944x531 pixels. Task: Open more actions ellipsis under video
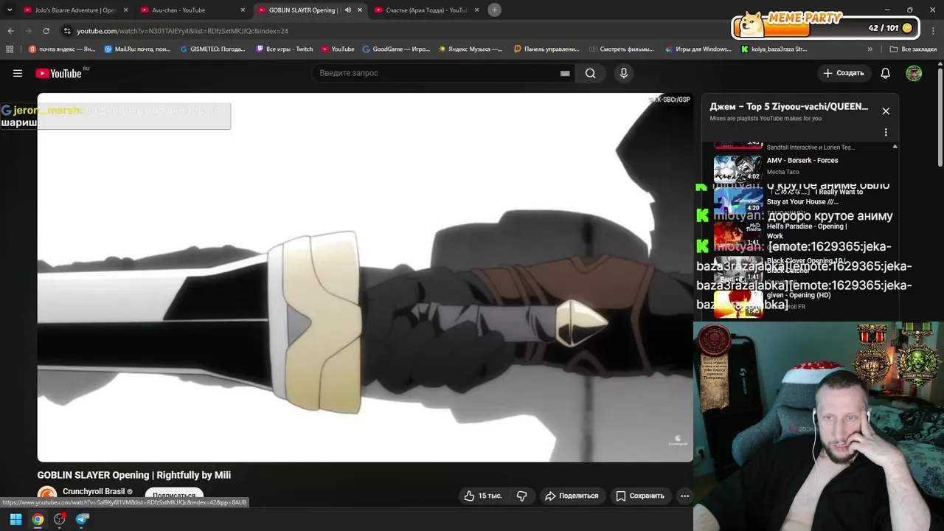684,496
